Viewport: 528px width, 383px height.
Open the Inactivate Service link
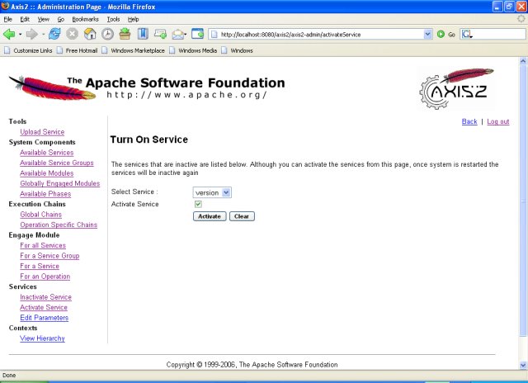(45, 297)
